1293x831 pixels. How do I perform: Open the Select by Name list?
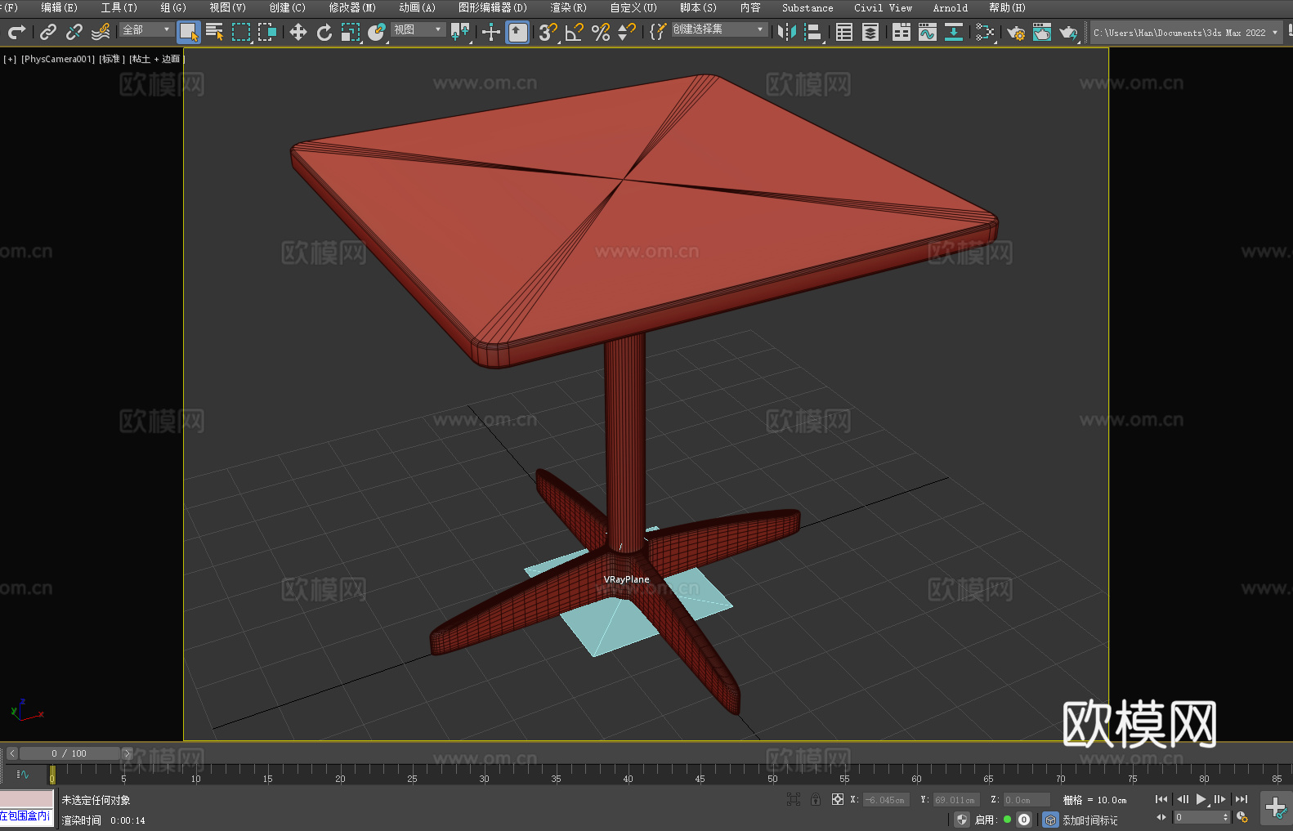point(215,32)
